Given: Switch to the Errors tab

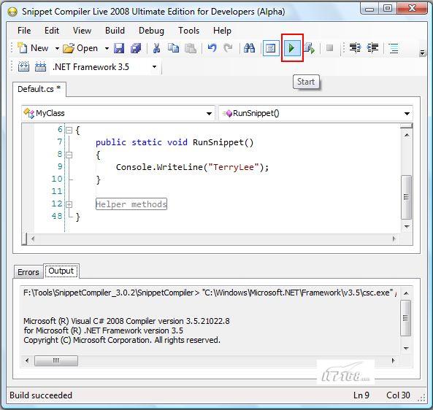Looking at the screenshot, I should click(x=28, y=272).
